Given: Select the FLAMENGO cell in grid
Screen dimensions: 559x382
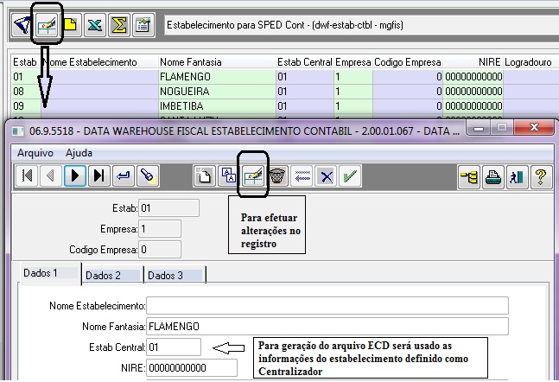Looking at the screenshot, I should [x=217, y=77].
